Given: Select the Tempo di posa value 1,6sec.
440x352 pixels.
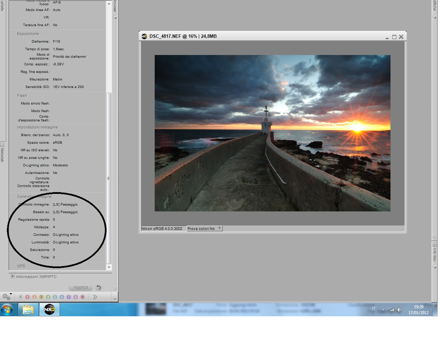Looking at the screenshot, I should click(58, 49).
